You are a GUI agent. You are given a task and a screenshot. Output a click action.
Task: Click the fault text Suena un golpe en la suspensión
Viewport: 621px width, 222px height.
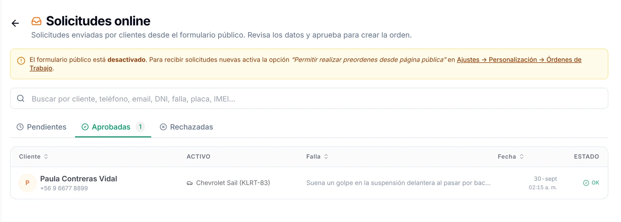point(399,183)
